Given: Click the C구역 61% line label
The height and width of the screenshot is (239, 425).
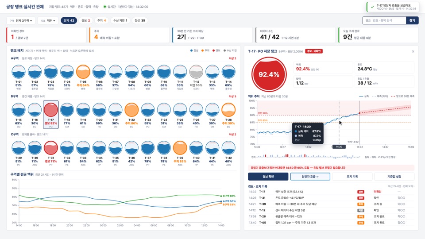Looking at the screenshot, I should tap(229, 196).
